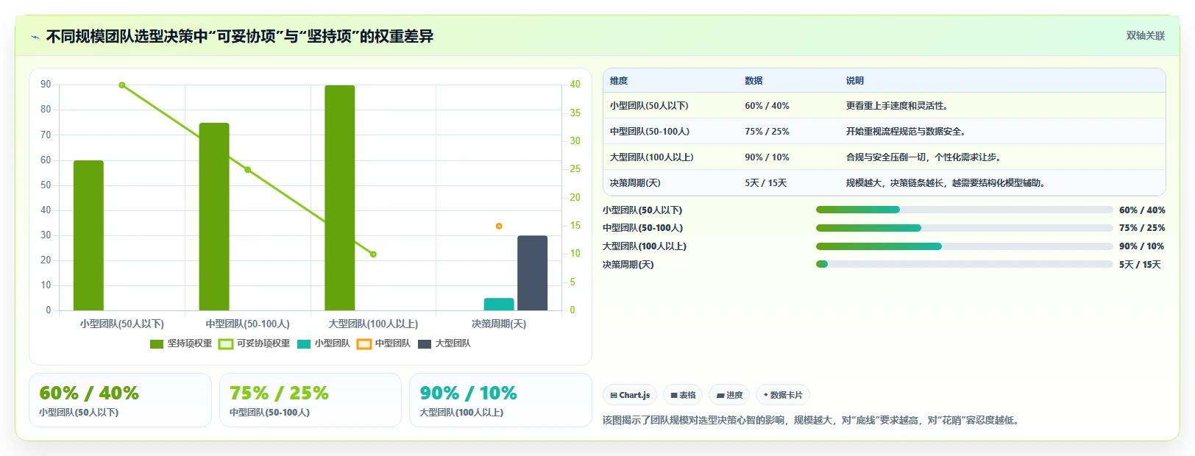Click table cell 中型团队(50-100人)
Screen dimensions: 1195x456
coord(650,132)
